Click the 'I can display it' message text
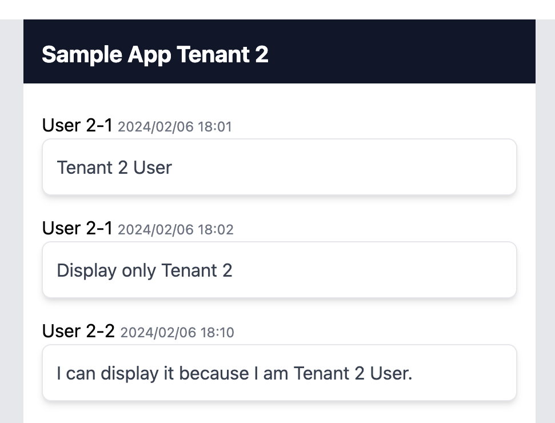555x423 pixels. (234, 373)
